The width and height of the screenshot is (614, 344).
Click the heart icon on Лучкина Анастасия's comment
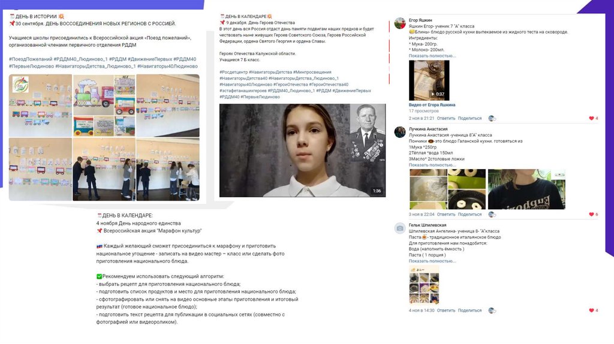tap(591, 214)
